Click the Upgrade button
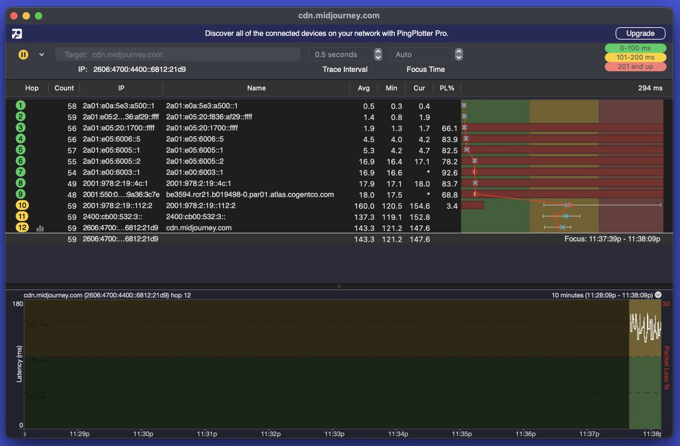This screenshot has height=446, width=680. (640, 33)
